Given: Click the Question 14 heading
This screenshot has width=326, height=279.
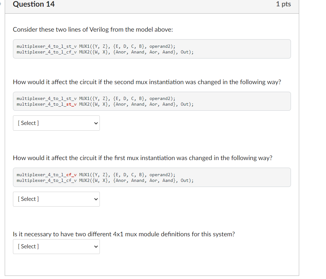Looking at the screenshot, I should pos(34,4).
